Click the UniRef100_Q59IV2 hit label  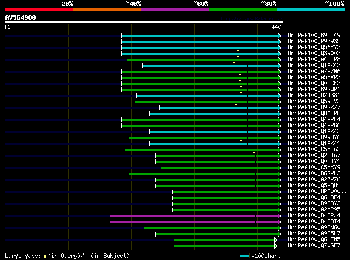click(x=314, y=102)
